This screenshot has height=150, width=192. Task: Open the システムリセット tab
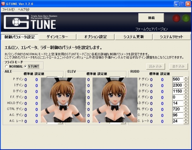pos(172,37)
